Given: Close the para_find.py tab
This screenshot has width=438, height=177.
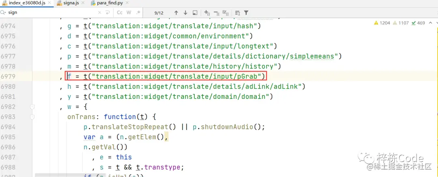Looking at the screenshot, I should 127,4.
